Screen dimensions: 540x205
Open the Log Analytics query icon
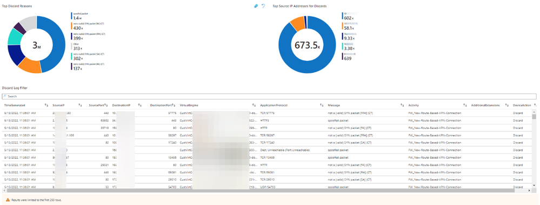(x=256, y=6)
